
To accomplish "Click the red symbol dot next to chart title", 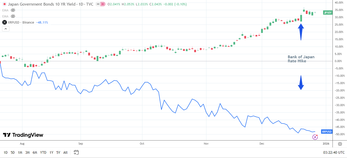I will 5,4.
